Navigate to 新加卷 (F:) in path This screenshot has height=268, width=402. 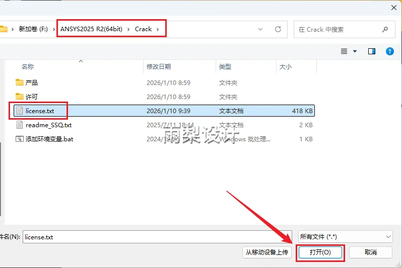33,29
